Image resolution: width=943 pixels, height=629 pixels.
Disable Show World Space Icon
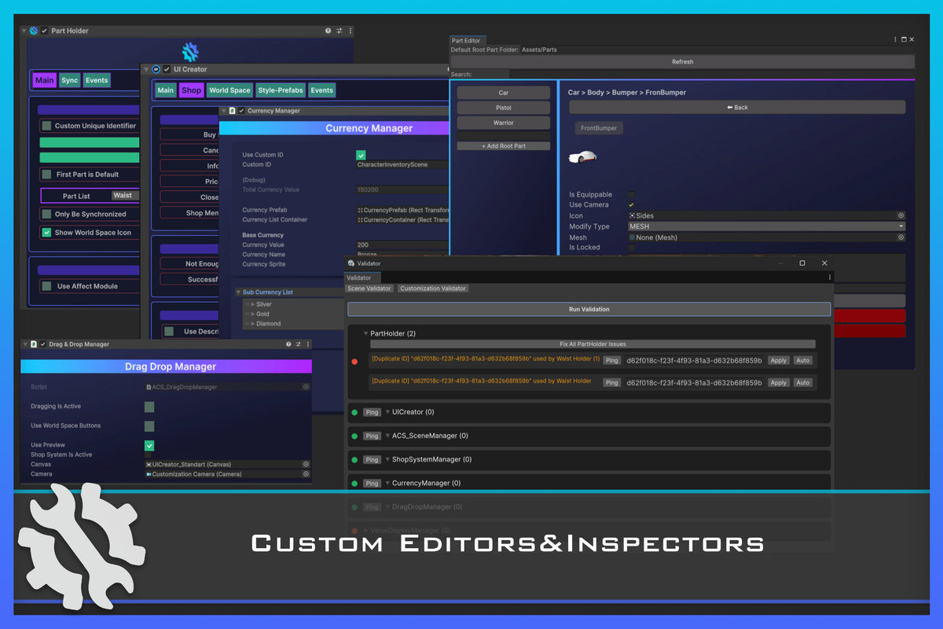(x=47, y=233)
